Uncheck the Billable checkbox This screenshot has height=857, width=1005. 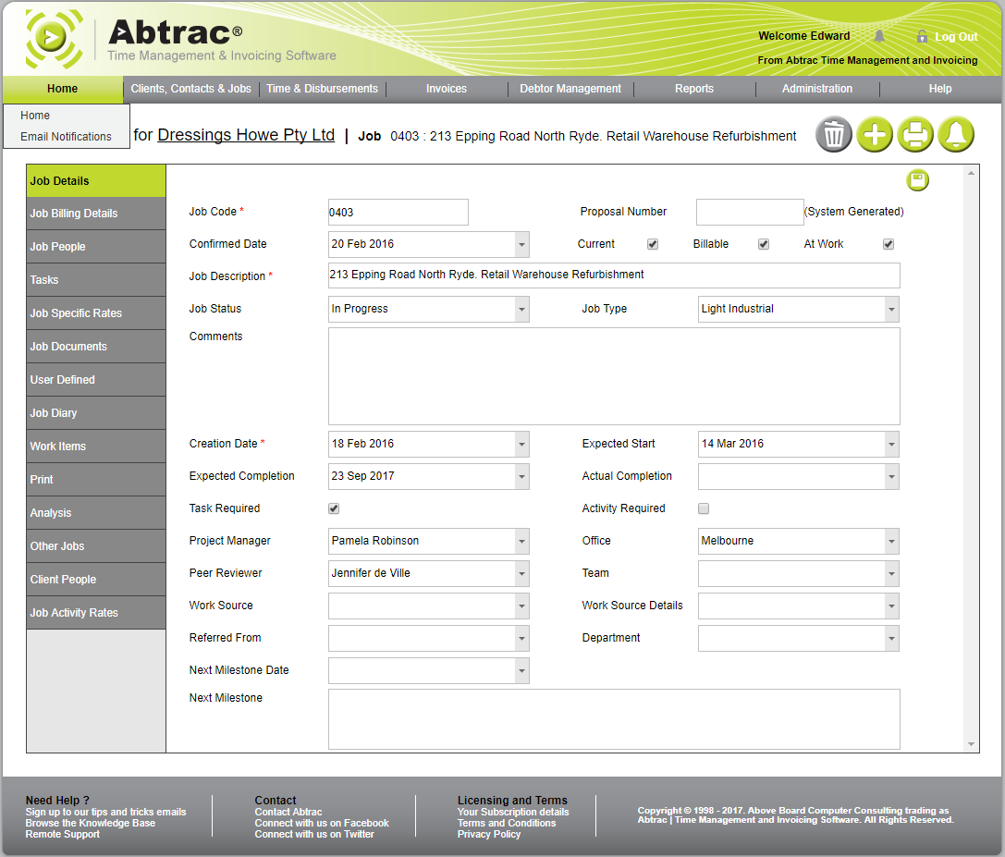point(764,244)
